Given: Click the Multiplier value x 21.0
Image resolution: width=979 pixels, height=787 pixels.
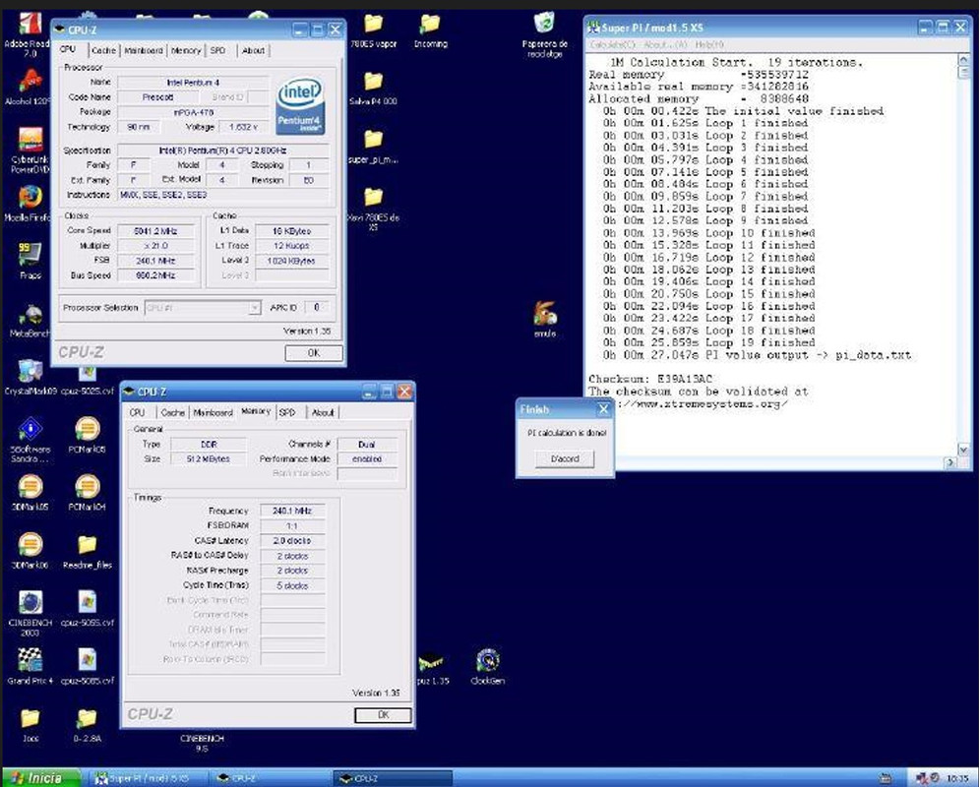Looking at the screenshot, I should pyautogui.click(x=155, y=246).
